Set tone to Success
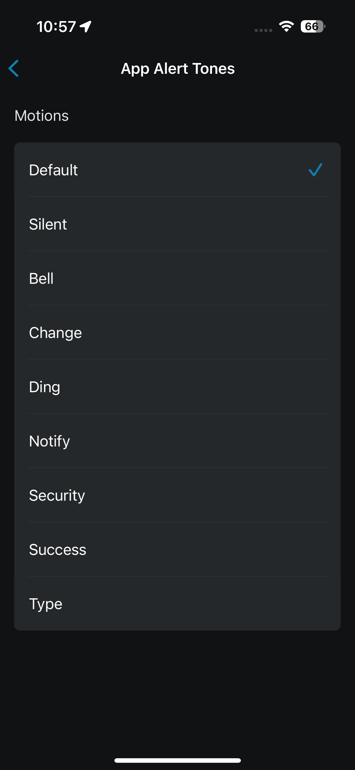This screenshot has height=770, width=355. click(x=177, y=549)
